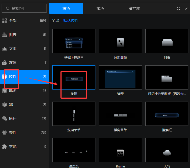Viewport: 190px width, 168px height.
Task: Select the 套件 kit category icon
Action: [x=5, y=133]
